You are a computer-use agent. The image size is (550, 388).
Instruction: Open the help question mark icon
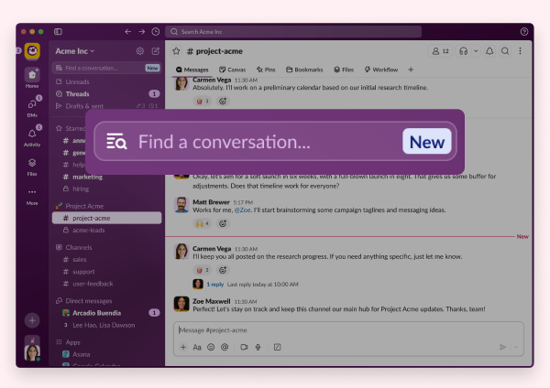coord(524,32)
